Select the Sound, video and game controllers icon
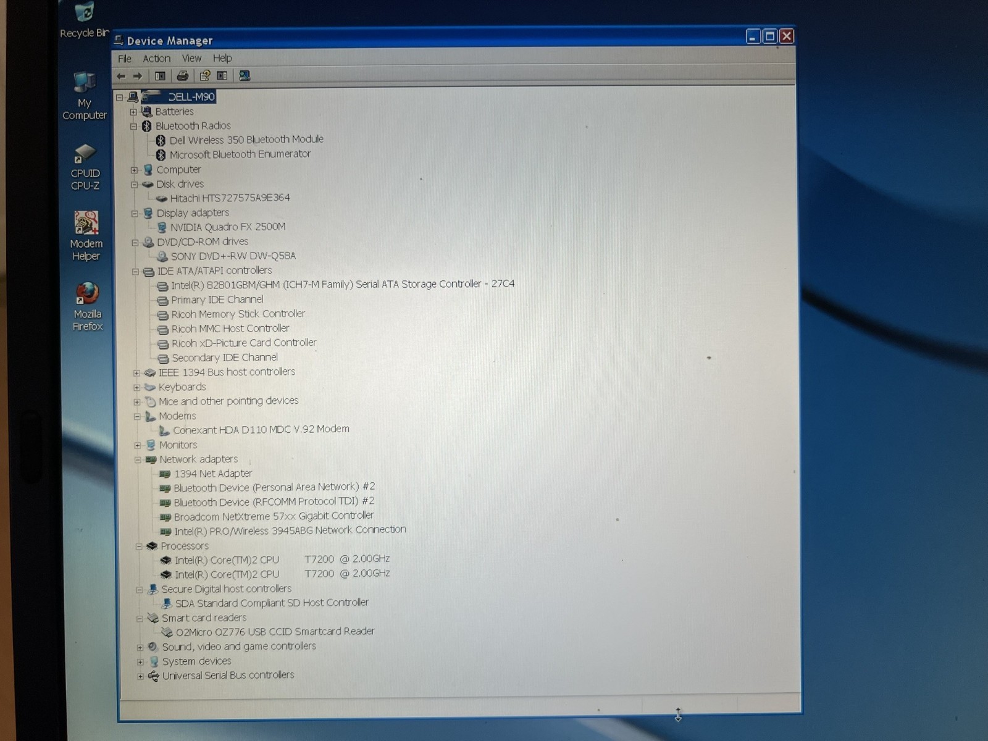The image size is (988, 741). pyautogui.click(x=154, y=647)
